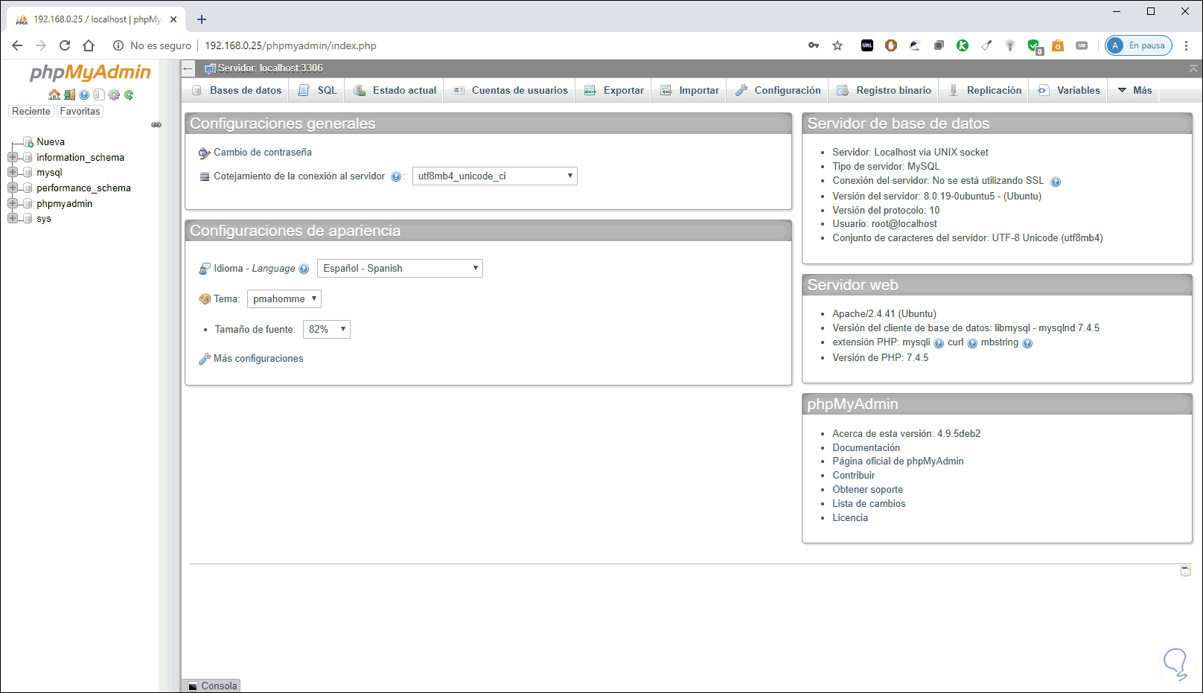Log out using the exit door icon
Image resolution: width=1203 pixels, height=693 pixels.
(x=69, y=95)
